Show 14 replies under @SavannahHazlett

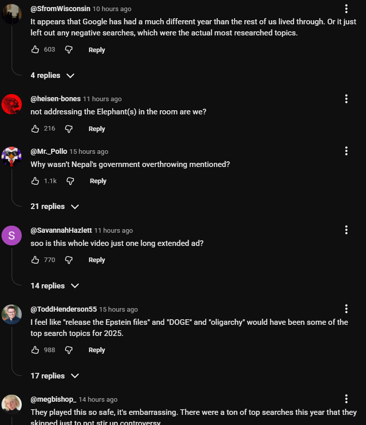click(x=55, y=286)
